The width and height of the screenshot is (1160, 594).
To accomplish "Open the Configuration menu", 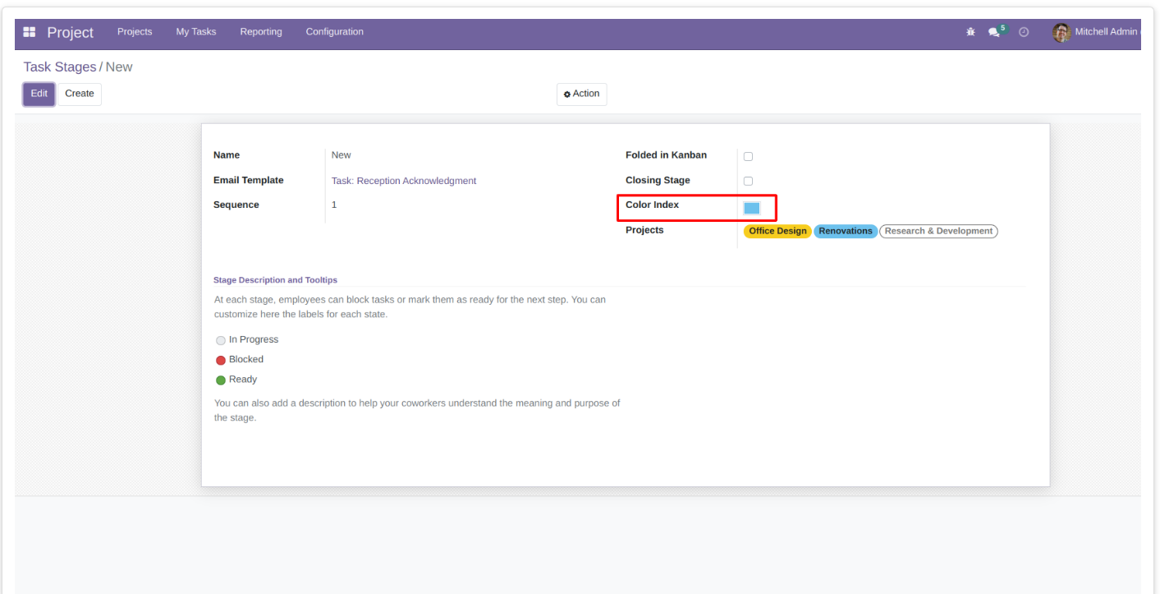I will (x=334, y=32).
